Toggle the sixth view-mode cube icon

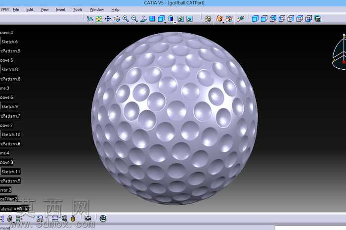pos(300,19)
